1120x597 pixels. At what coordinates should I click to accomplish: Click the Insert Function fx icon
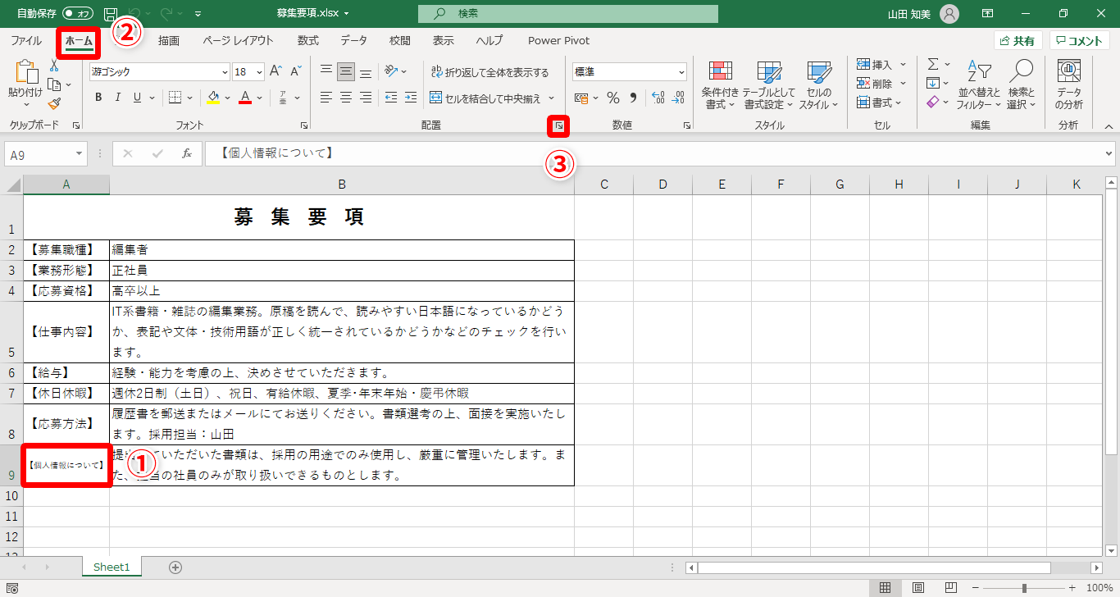coord(187,153)
